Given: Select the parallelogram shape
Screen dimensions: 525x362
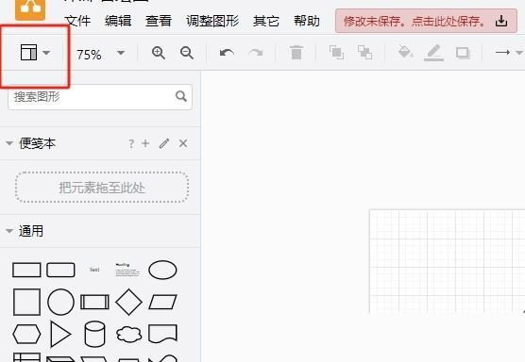Looking at the screenshot, I should (162, 303).
